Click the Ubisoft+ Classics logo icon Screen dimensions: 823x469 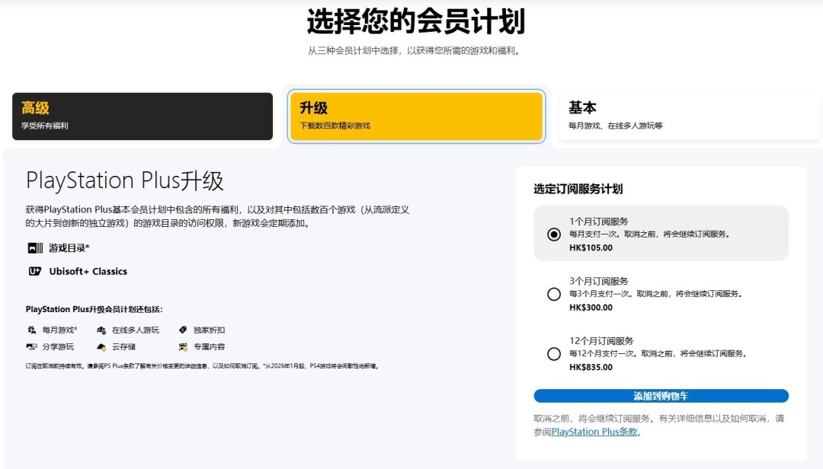point(34,271)
